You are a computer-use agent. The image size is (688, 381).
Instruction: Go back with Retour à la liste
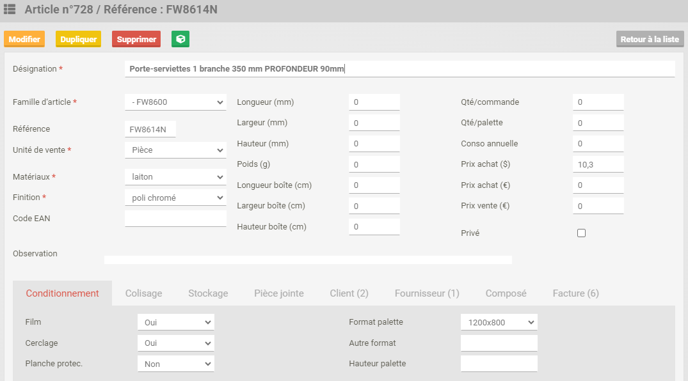[649, 39]
